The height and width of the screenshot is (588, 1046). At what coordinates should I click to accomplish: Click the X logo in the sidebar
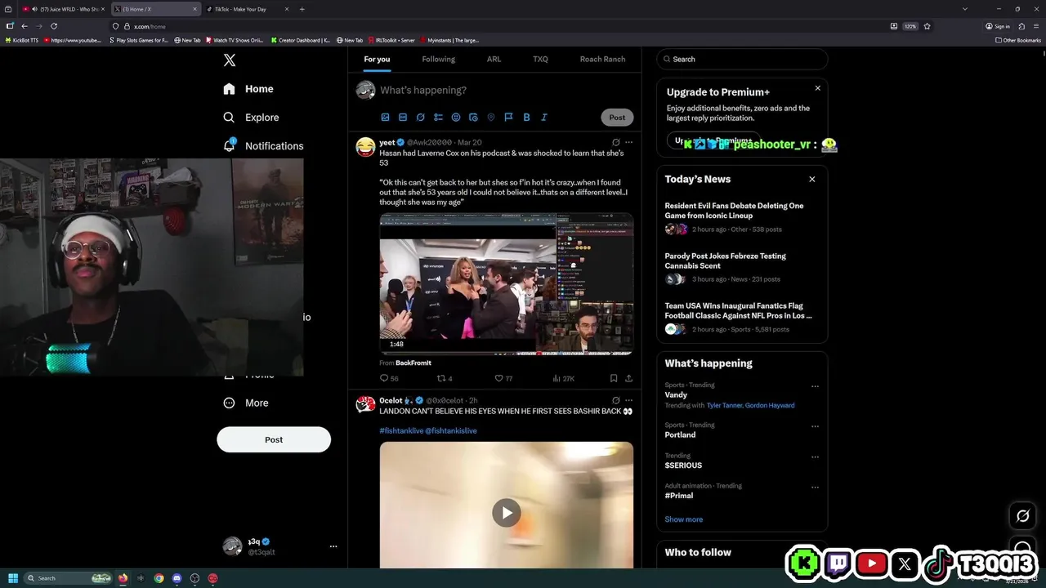click(x=230, y=60)
